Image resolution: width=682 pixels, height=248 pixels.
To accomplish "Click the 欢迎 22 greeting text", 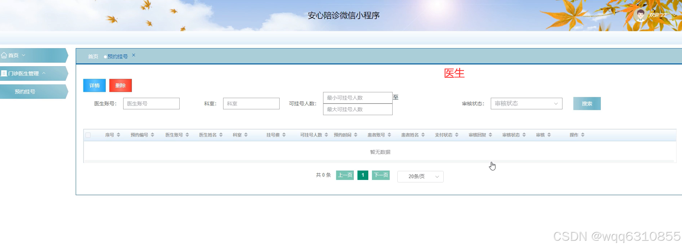I will pos(657,15).
